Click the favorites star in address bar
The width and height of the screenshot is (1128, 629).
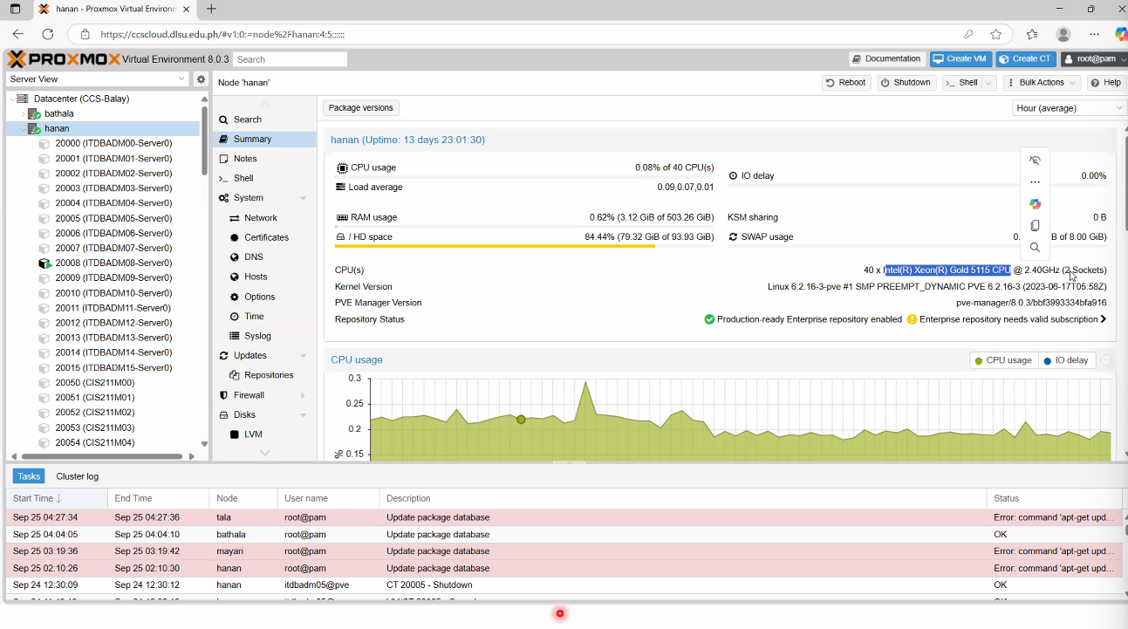[995, 34]
